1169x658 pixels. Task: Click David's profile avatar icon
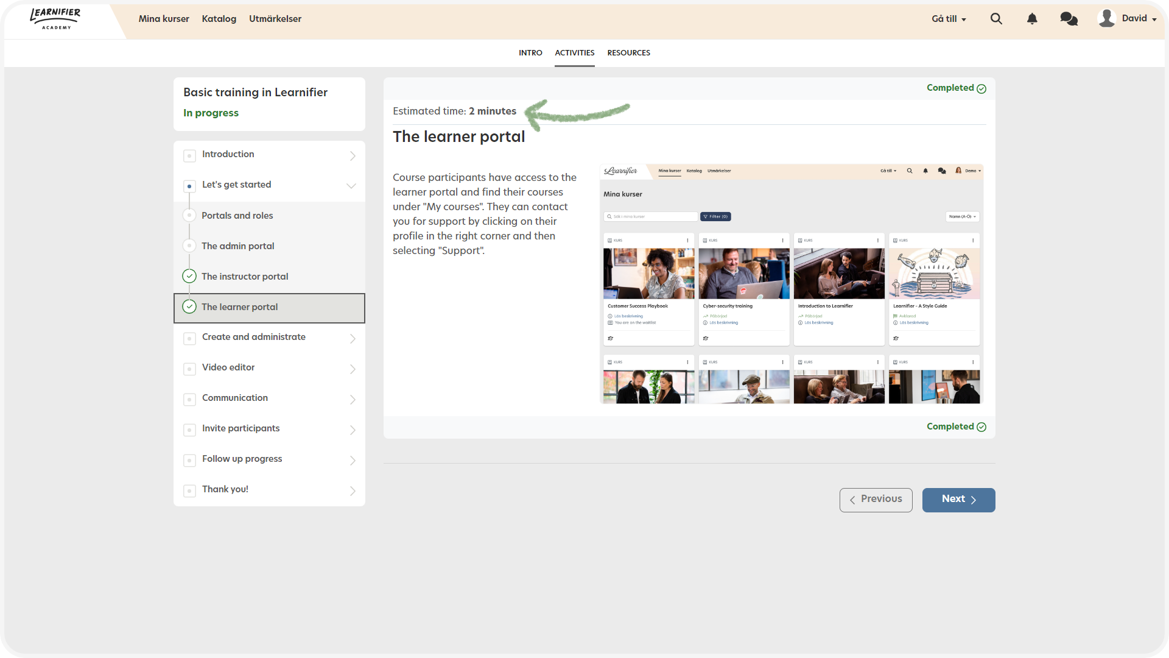1106,18
